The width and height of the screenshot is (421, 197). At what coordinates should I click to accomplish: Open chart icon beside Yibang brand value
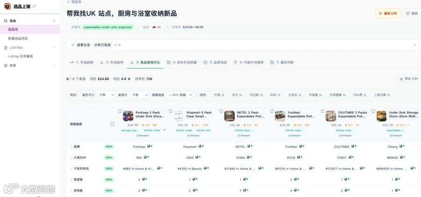[x=400, y=146]
